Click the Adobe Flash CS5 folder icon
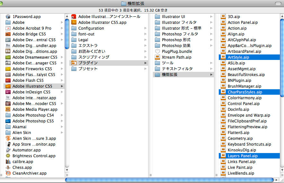Viewport: 284px width, 183px height. pyautogui.click(x=8, y=80)
